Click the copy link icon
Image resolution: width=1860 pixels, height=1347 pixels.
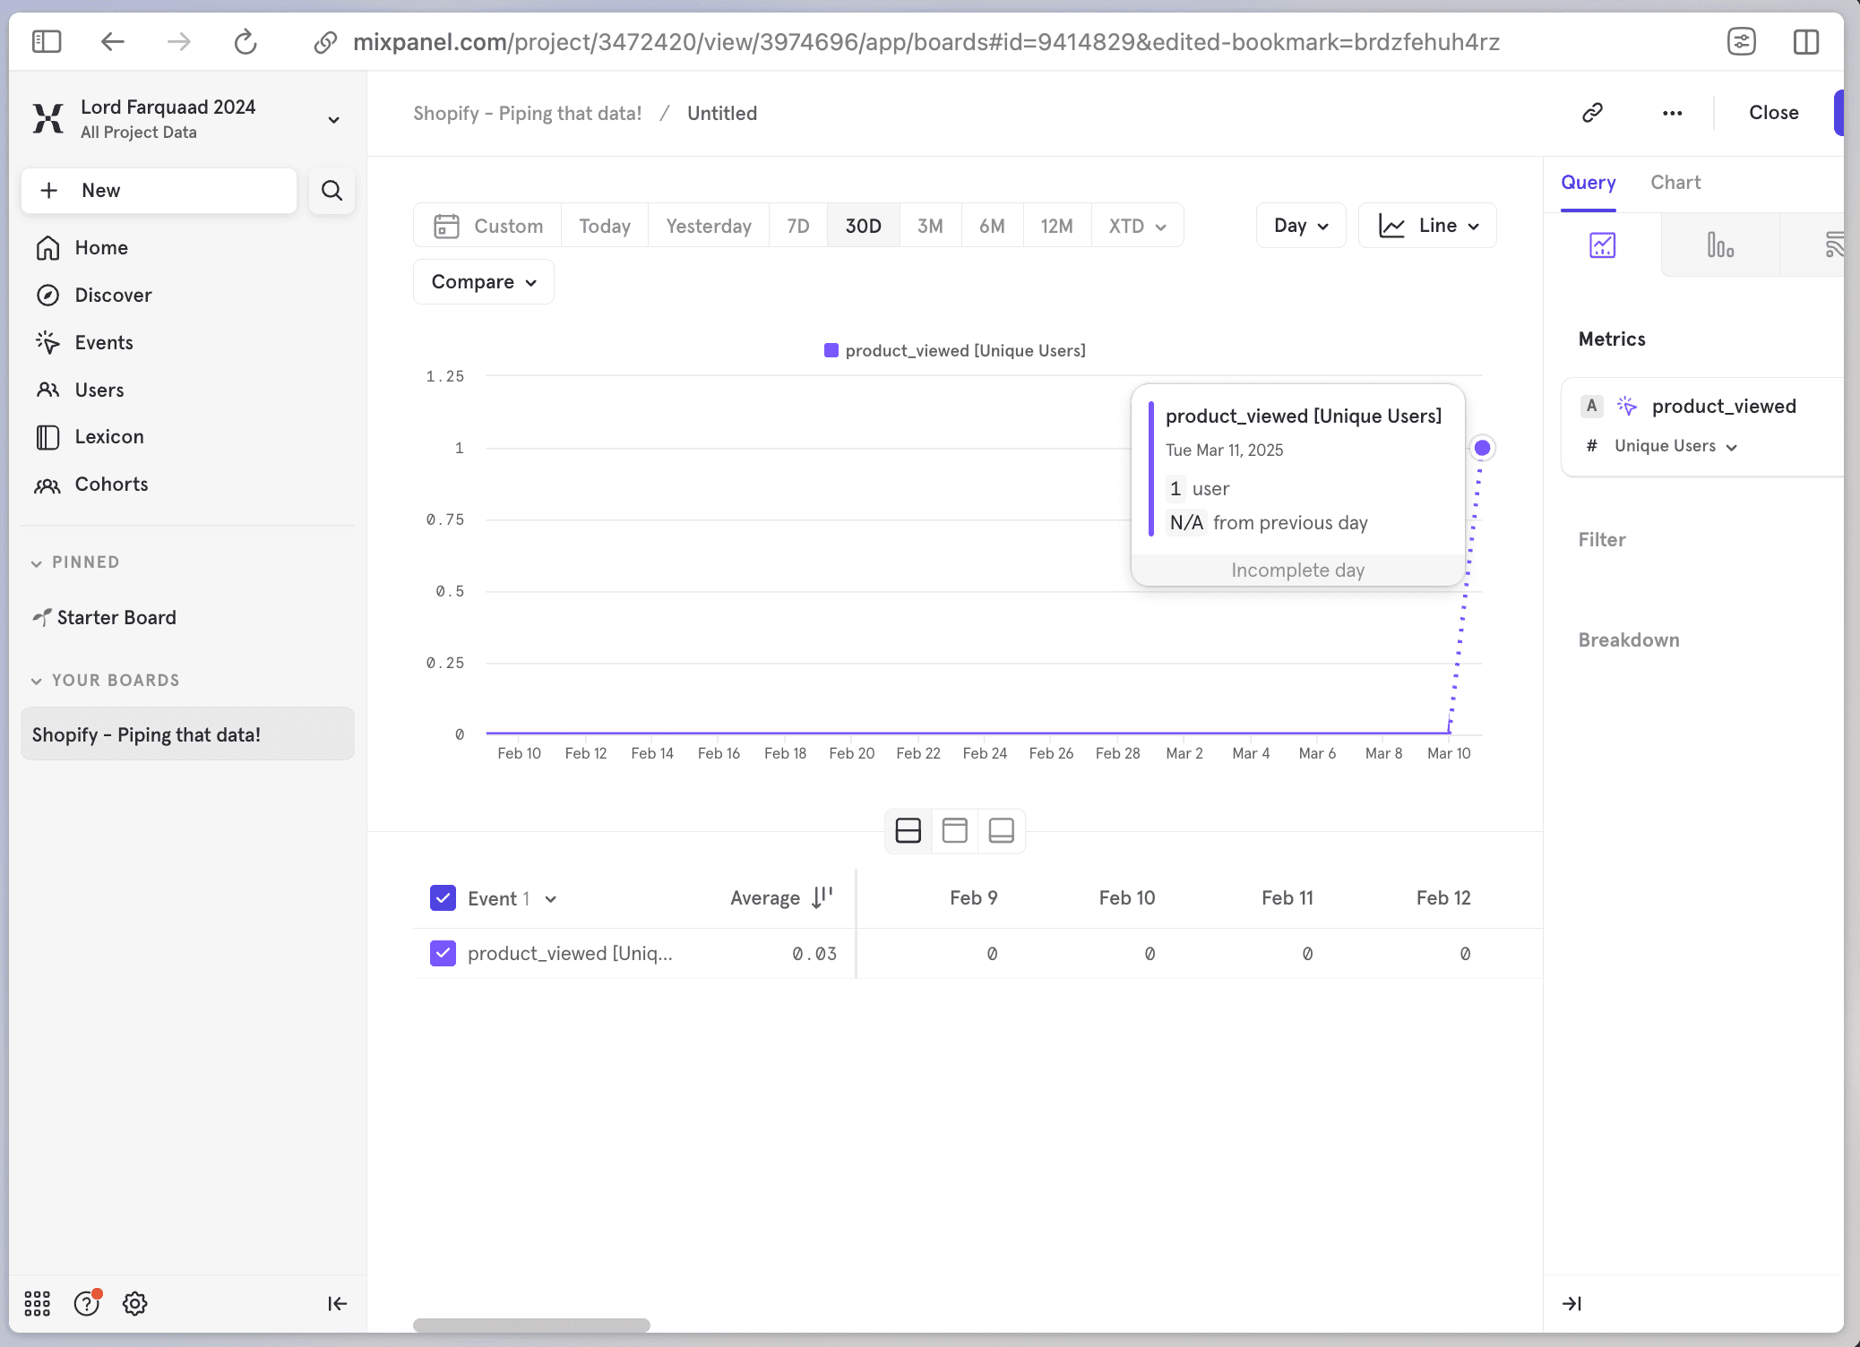point(1592,113)
